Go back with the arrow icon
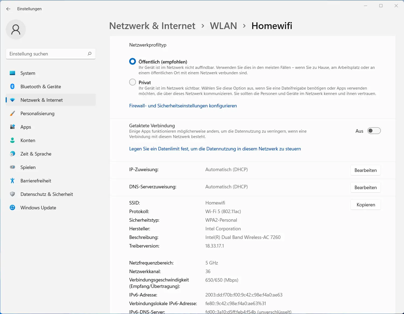 pos(8,9)
